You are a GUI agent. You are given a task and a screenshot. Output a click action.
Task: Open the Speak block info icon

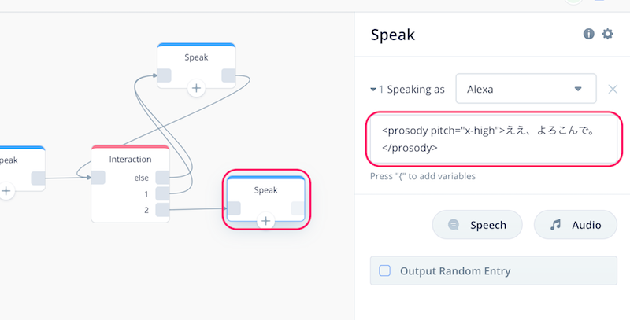(588, 34)
